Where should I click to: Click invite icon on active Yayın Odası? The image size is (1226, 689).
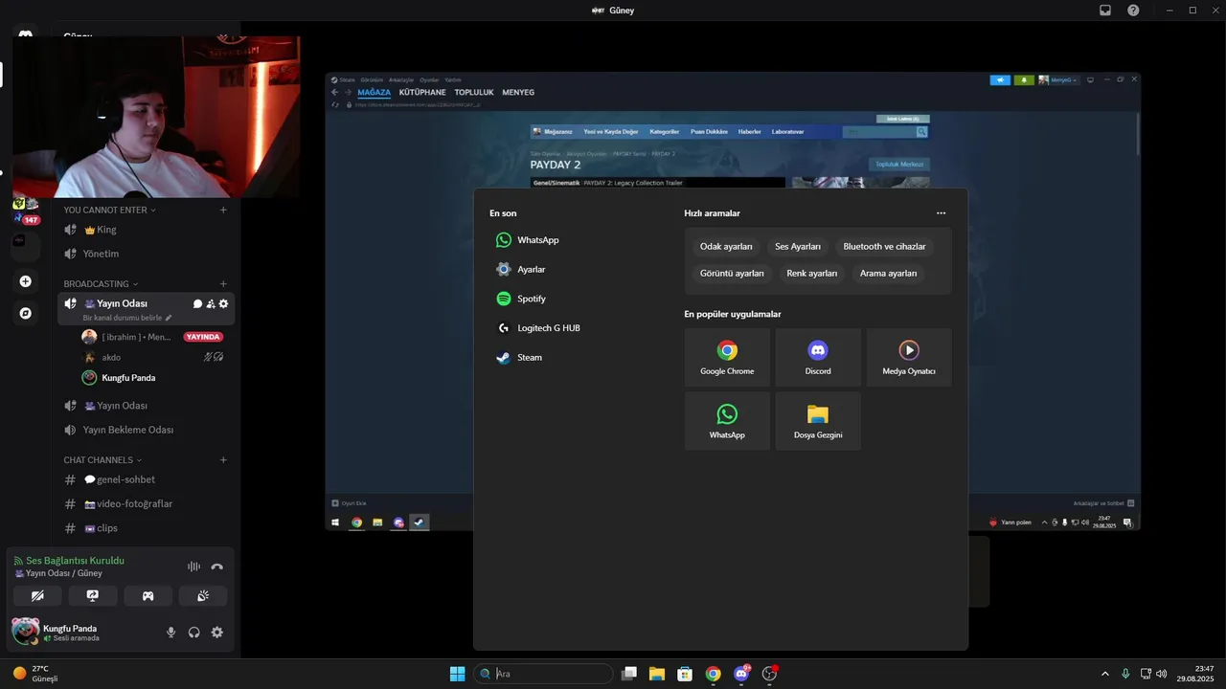(211, 303)
